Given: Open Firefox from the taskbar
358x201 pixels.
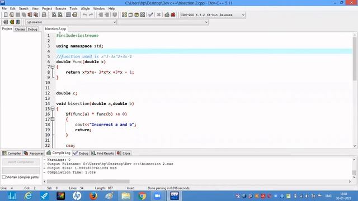Looking at the screenshot, I should 93,196.
